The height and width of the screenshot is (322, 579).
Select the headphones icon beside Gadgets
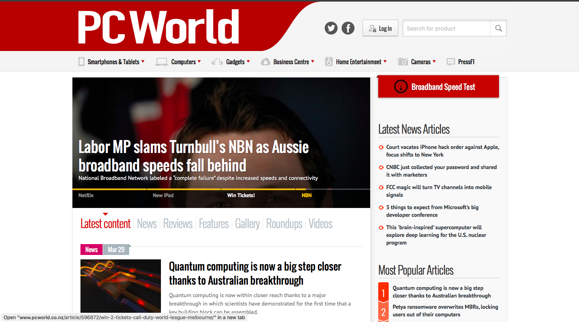(217, 61)
